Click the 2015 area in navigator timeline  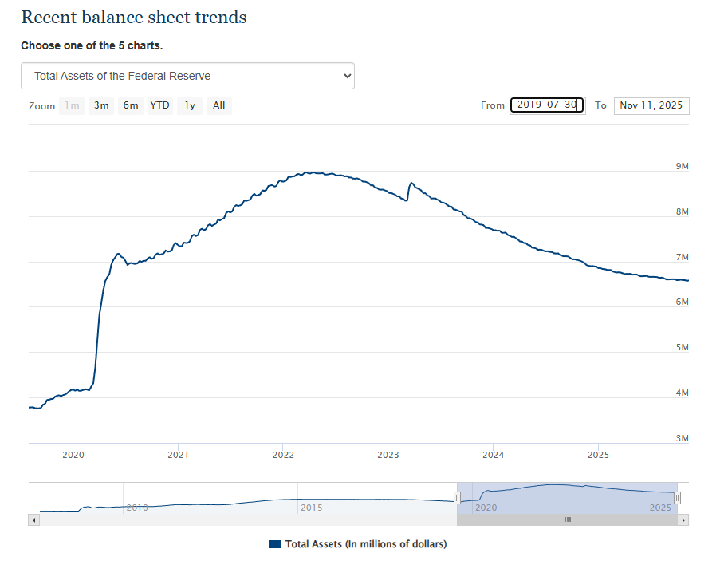tap(311, 507)
